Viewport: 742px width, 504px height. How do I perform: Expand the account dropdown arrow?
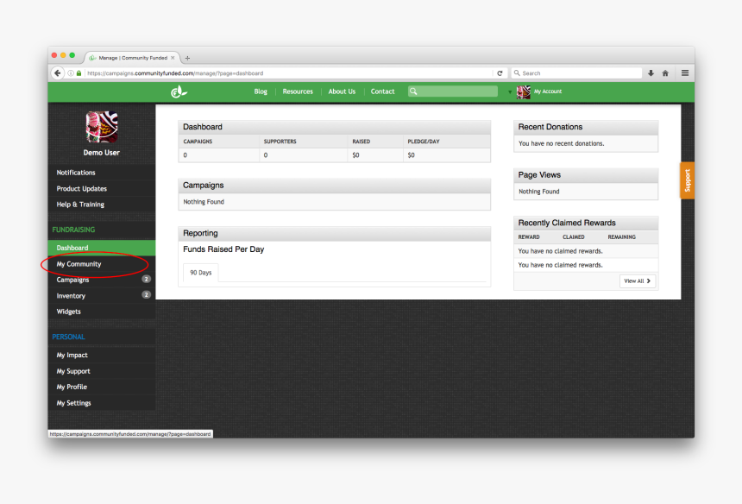[x=510, y=91]
